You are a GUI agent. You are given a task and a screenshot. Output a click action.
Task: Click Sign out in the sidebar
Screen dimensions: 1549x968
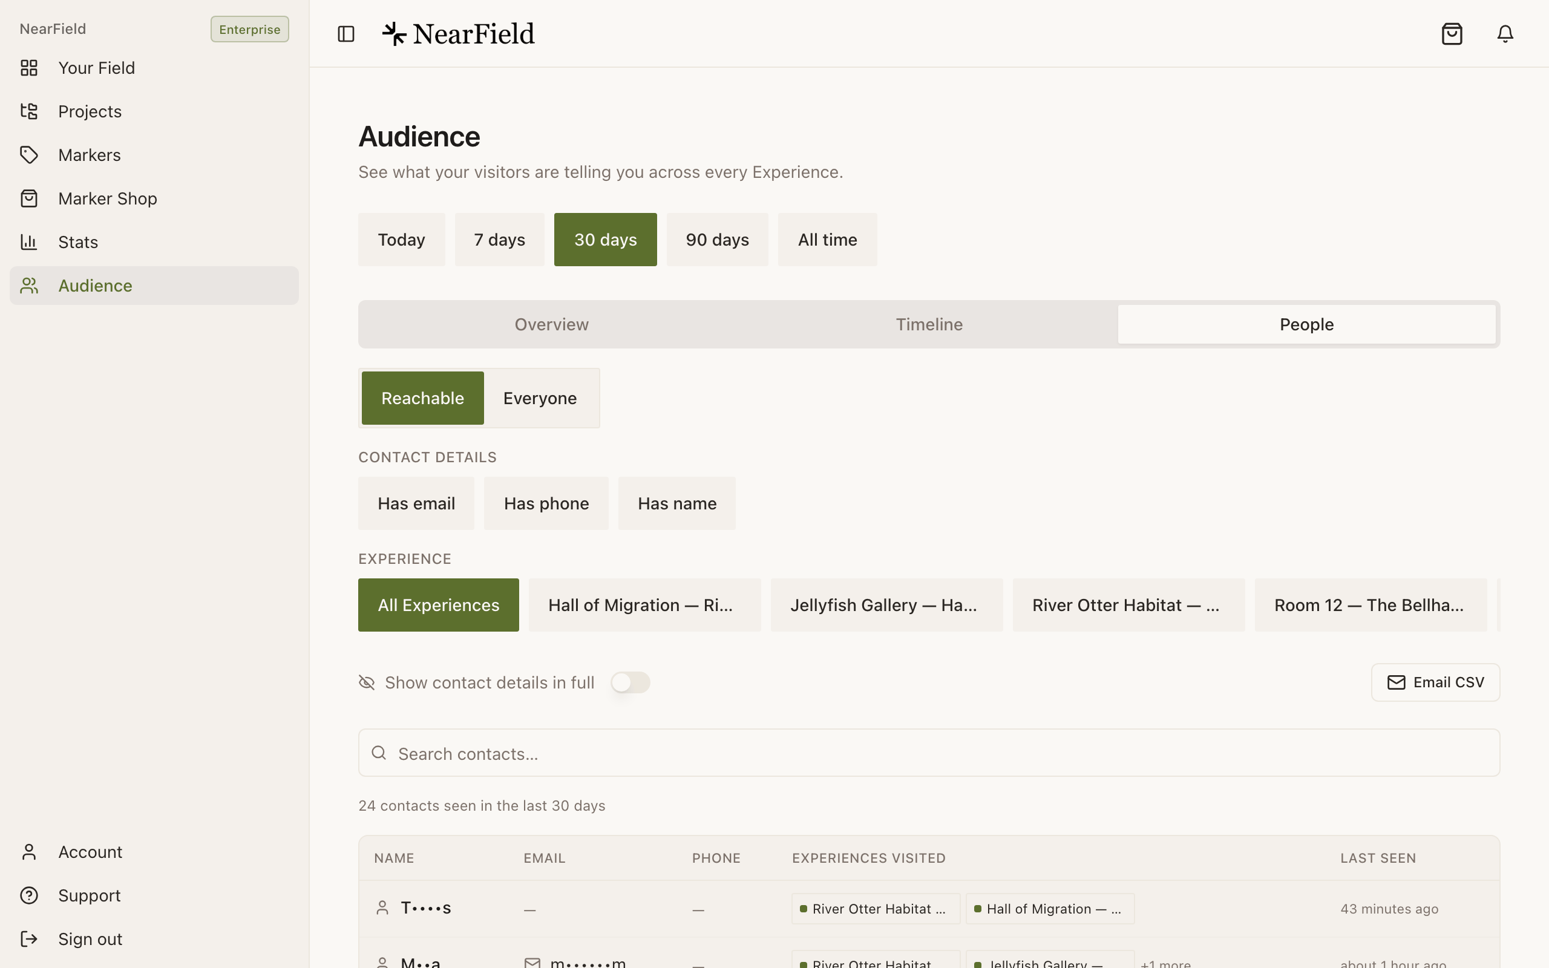pos(154,938)
